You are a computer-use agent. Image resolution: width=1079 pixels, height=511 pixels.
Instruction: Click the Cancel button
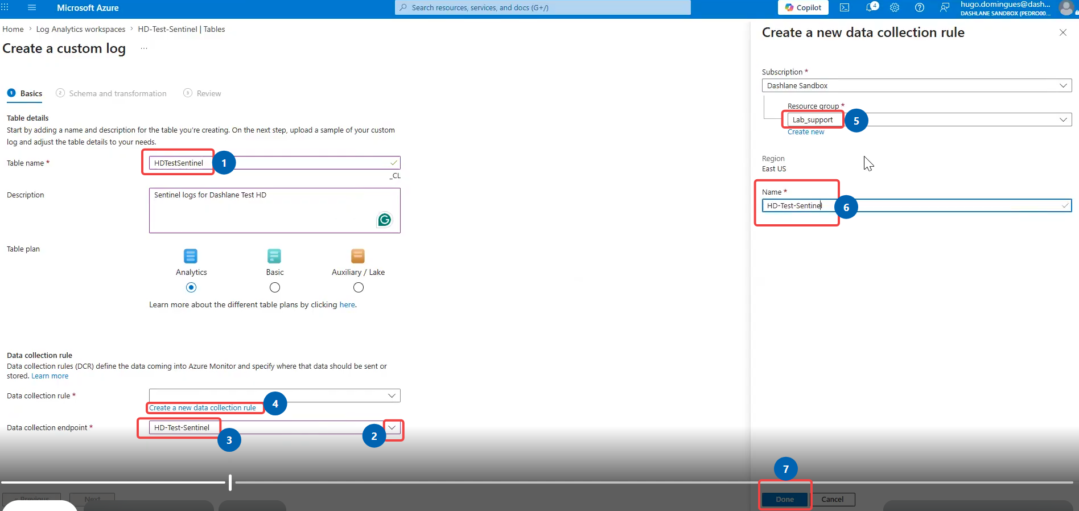pyautogui.click(x=832, y=499)
